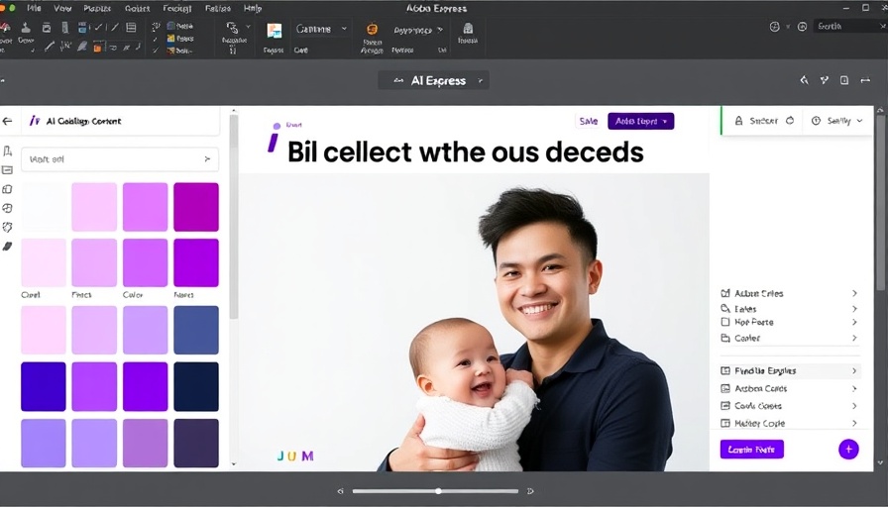Toggle the bottom checkmark in toolbar list
The image size is (888, 507).
[156, 51]
